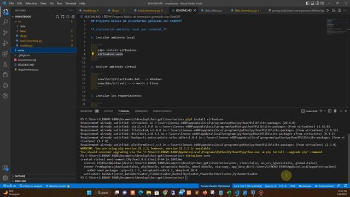Open the Run and Debug view
Image resolution: width=350 pixels, height=197 pixels.
coord(5,43)
